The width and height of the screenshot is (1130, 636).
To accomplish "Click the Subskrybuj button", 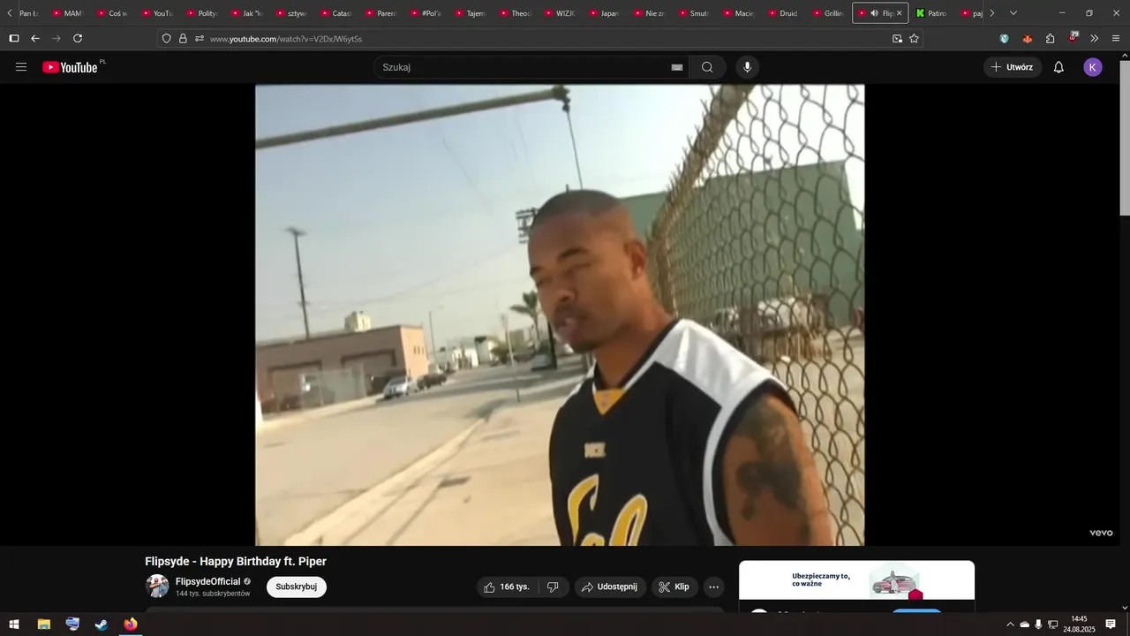I will [x=297, y=587].
